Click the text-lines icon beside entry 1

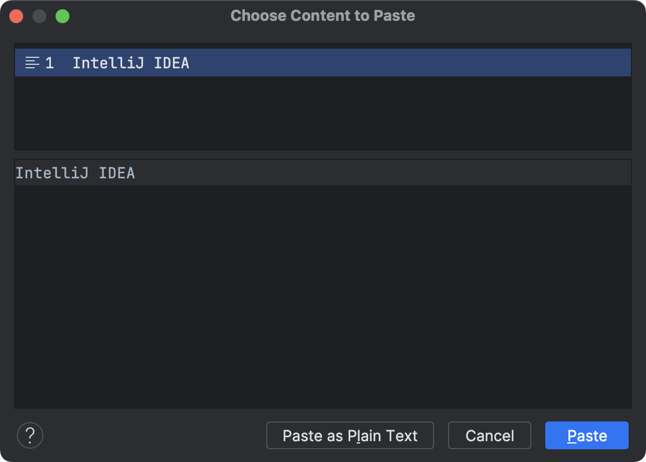click(32, 63)
